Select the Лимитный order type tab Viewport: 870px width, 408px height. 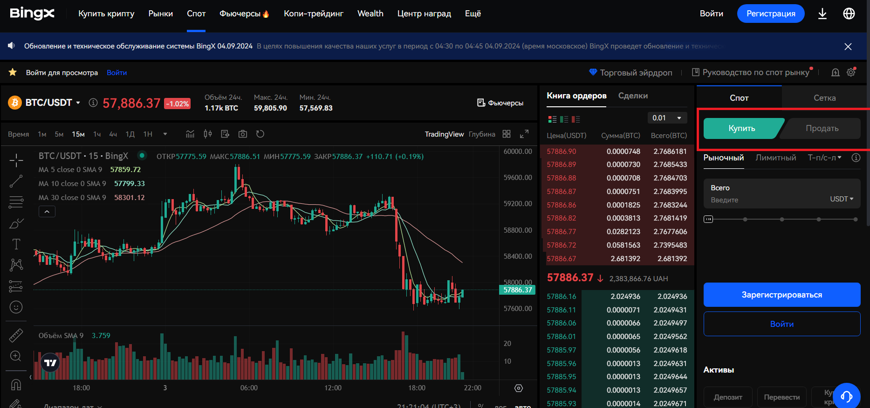click(x=775, y=158)
